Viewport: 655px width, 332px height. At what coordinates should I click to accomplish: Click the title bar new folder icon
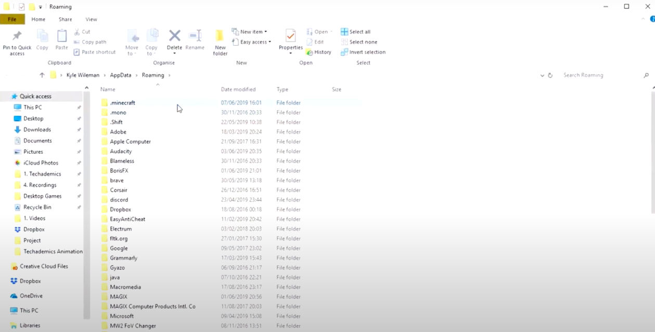pyautogui.click(x=32, y=7)
